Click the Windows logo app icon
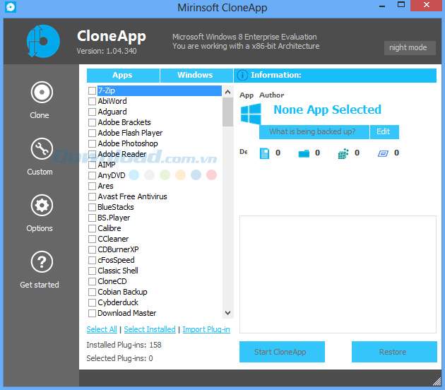The height and width of the screenshot is (390, 445). (x=251, y=114)
